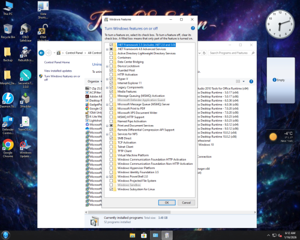Show hidden icons in system tray

pyautogui.click(x=268, y=235)
